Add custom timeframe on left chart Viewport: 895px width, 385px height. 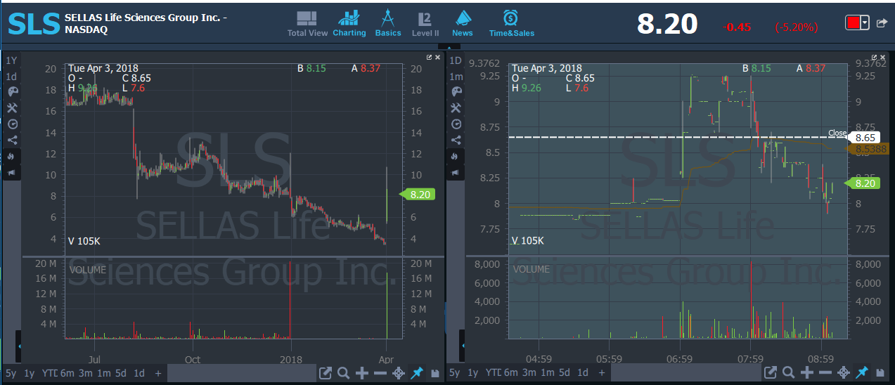coord(158,373)
